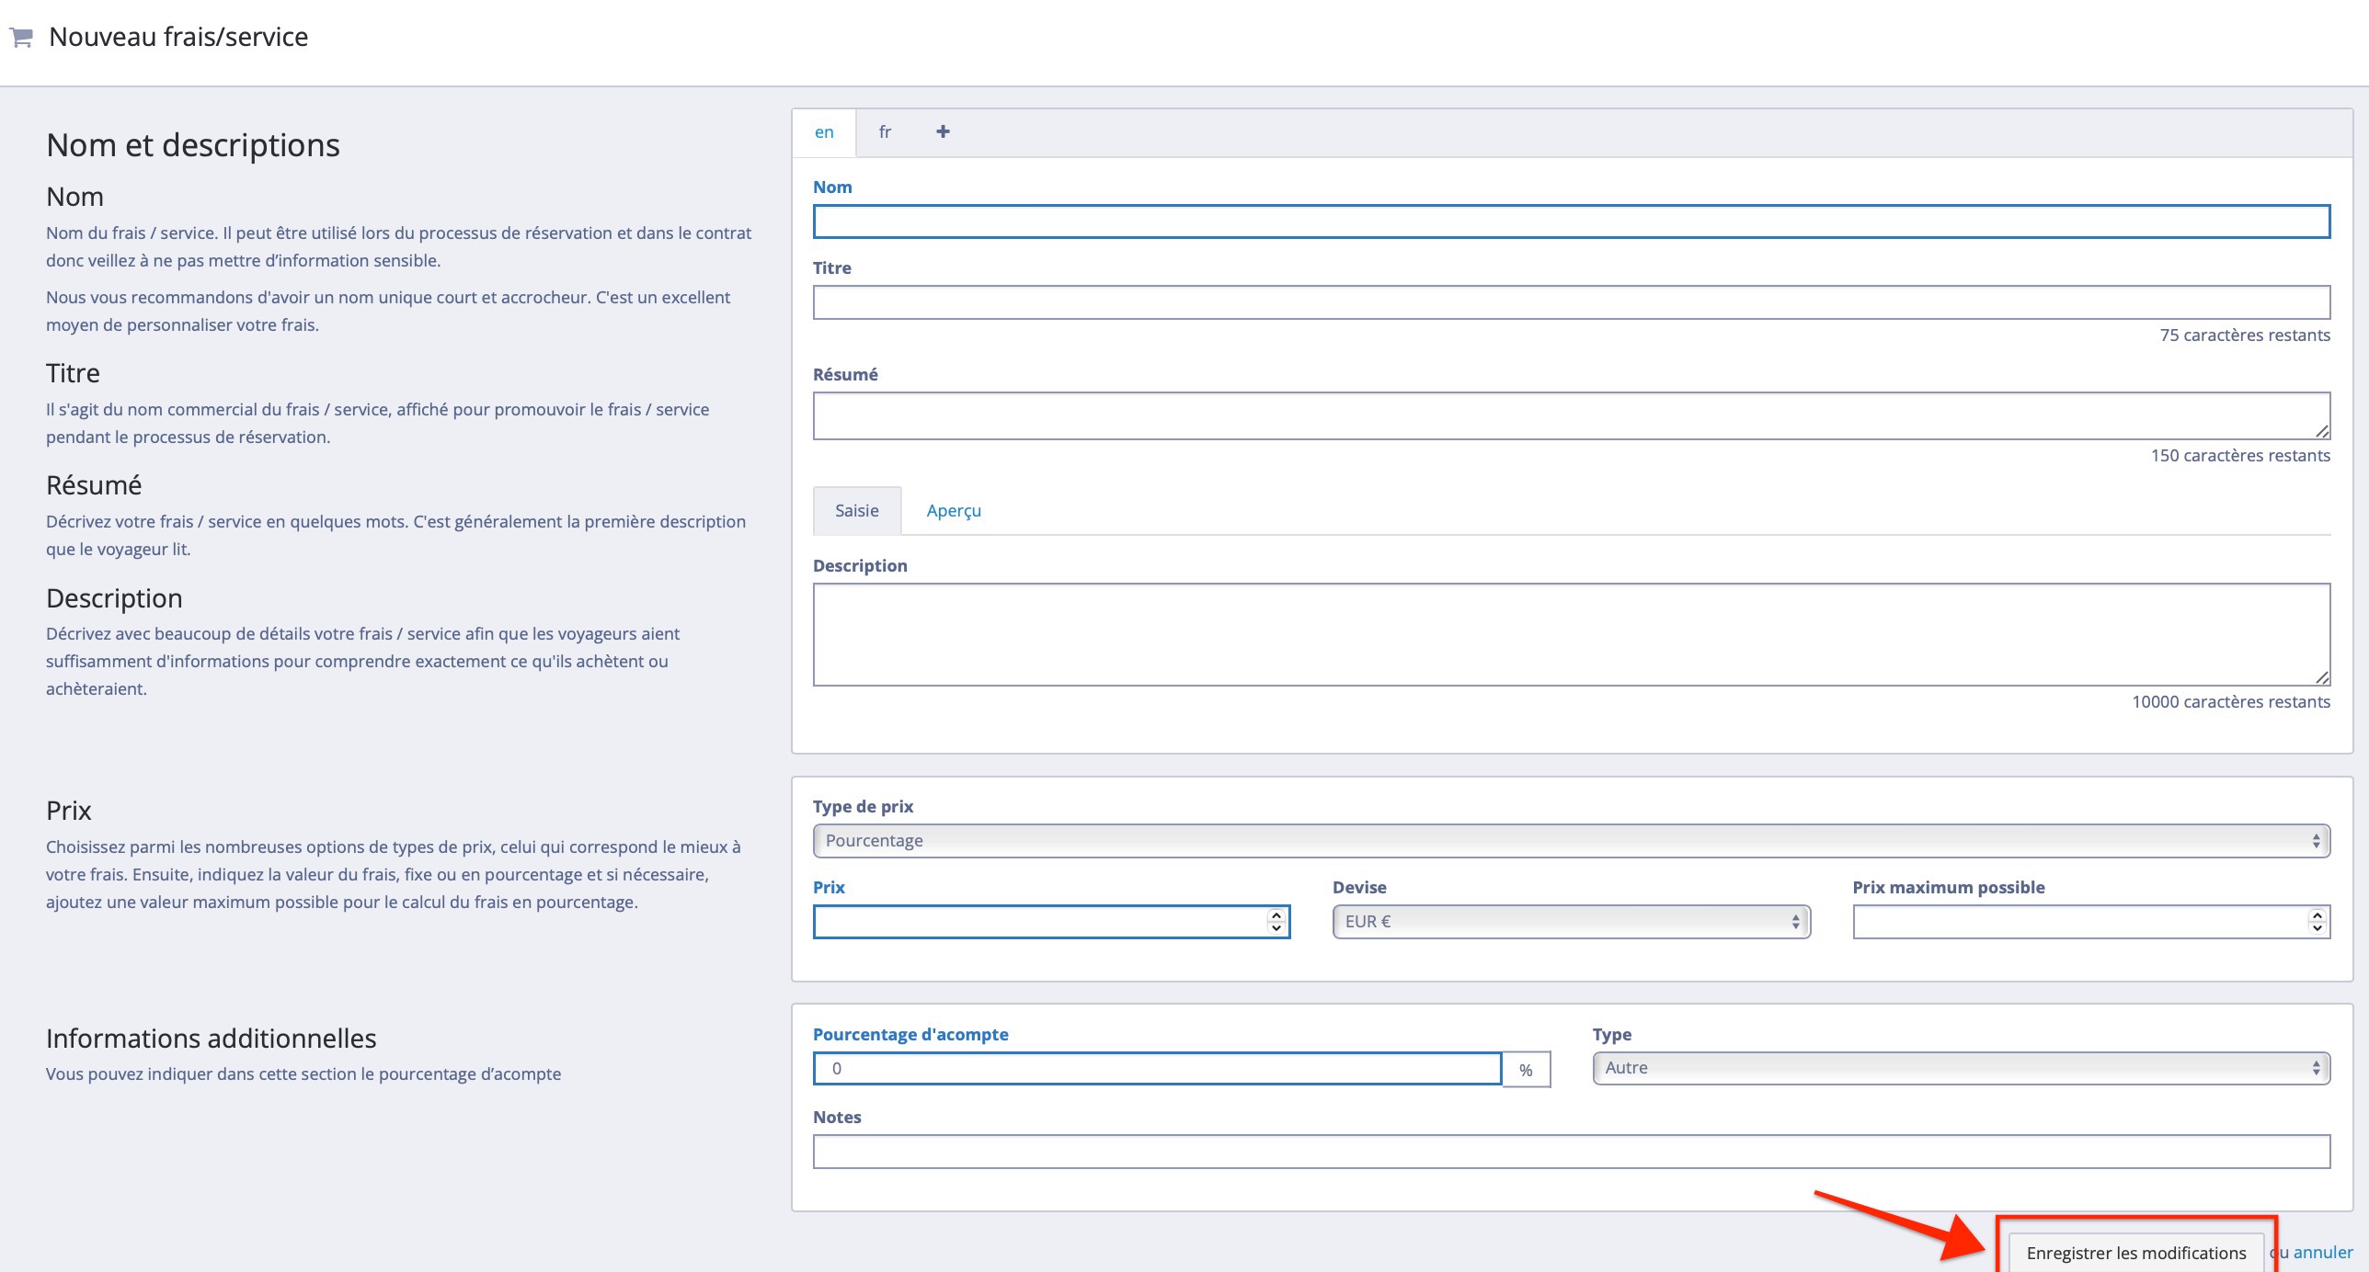Click the Résumé textarea resize handle
Image resolution: width=2369 pixels, height=1272 pixels.
click(2322, 431)
